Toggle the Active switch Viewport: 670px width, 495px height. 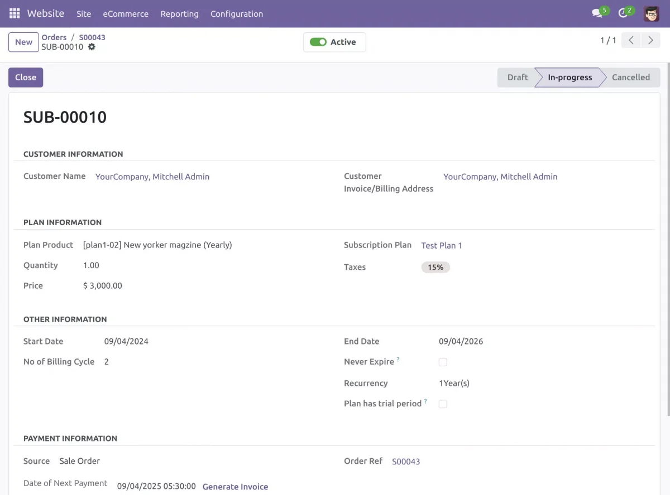point(318,42)
